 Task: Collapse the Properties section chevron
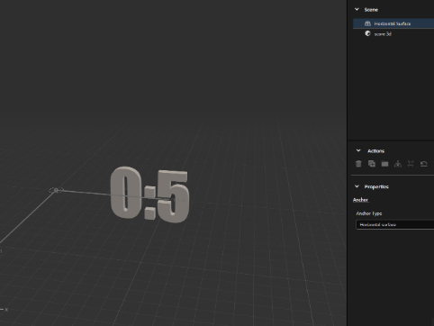(357, 186)
